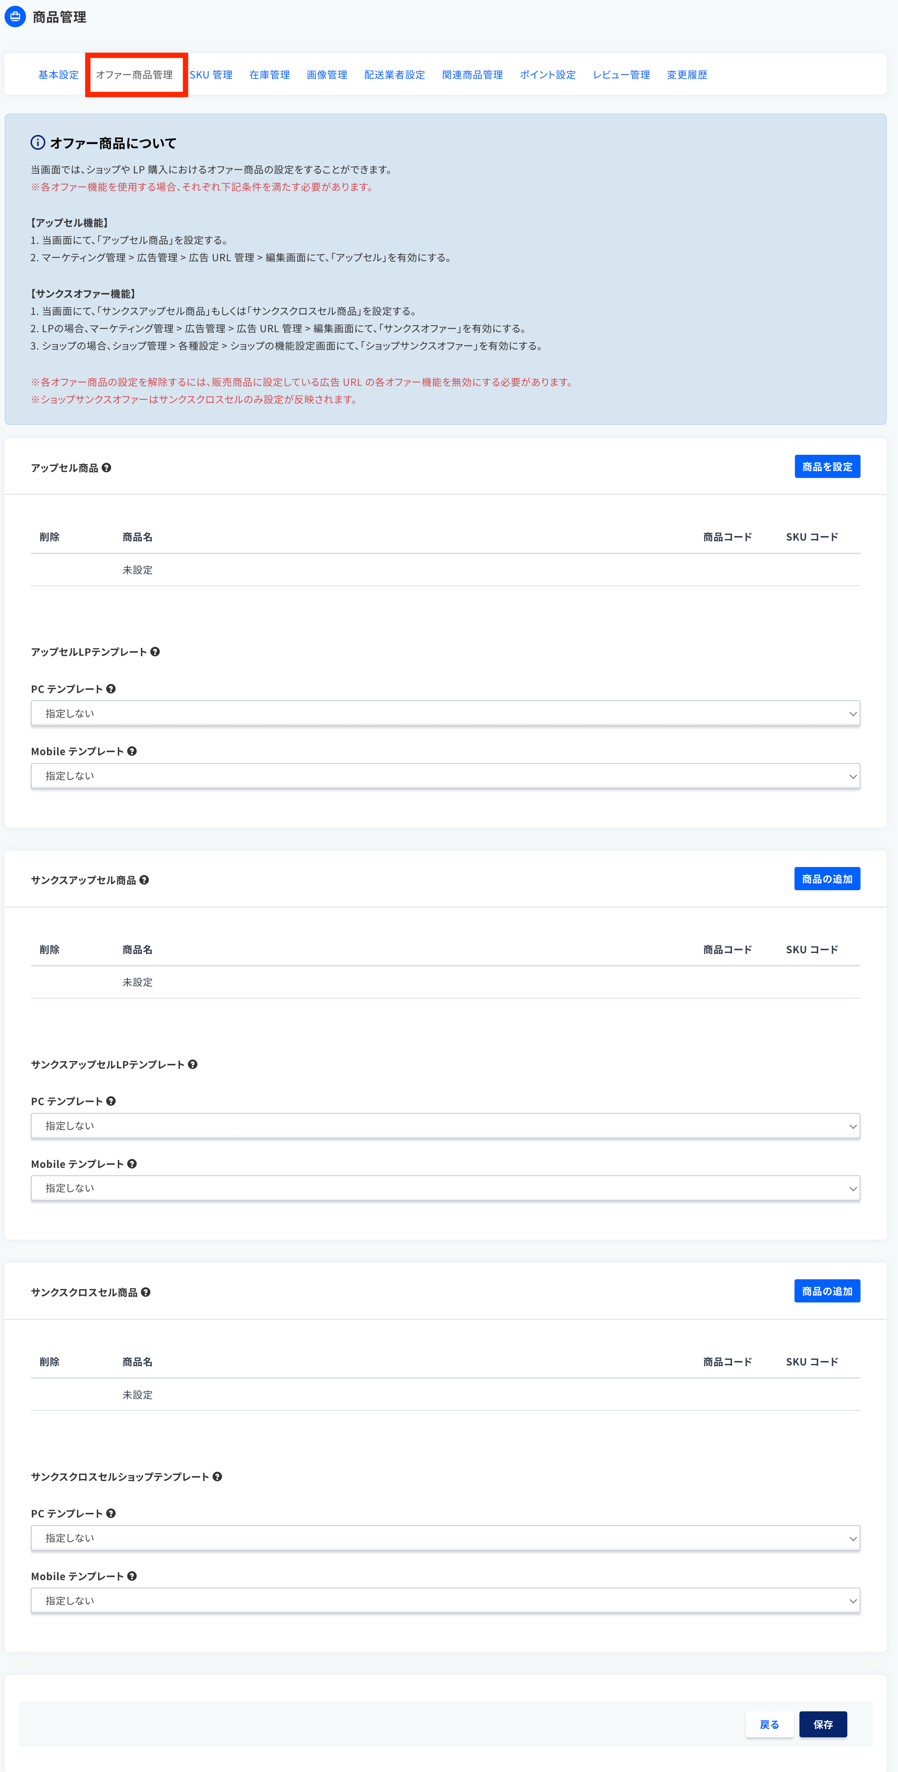Image resolution: width=898 pixels, height=1772 pixels.
Task: Expand サンクスアップセル PC テンプレート dropdown
Action: tap(445, 1126)
